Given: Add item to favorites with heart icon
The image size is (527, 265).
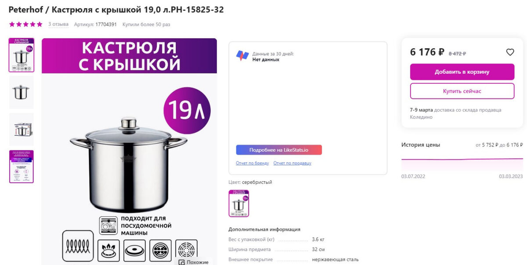Looking at the screenshot, I should (x=510, y=52).
